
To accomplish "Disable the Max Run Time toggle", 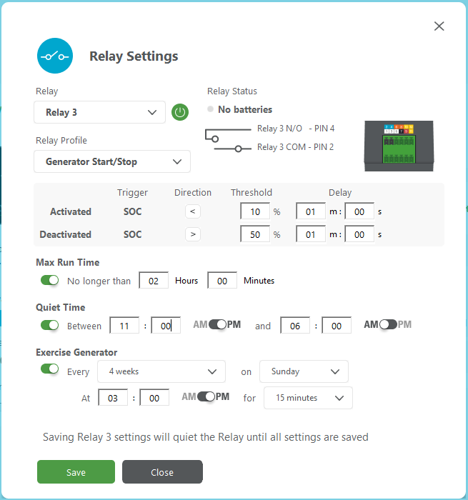I will tap(50, 281).
